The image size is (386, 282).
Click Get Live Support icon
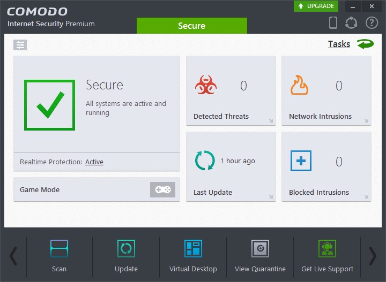point(327,248)
